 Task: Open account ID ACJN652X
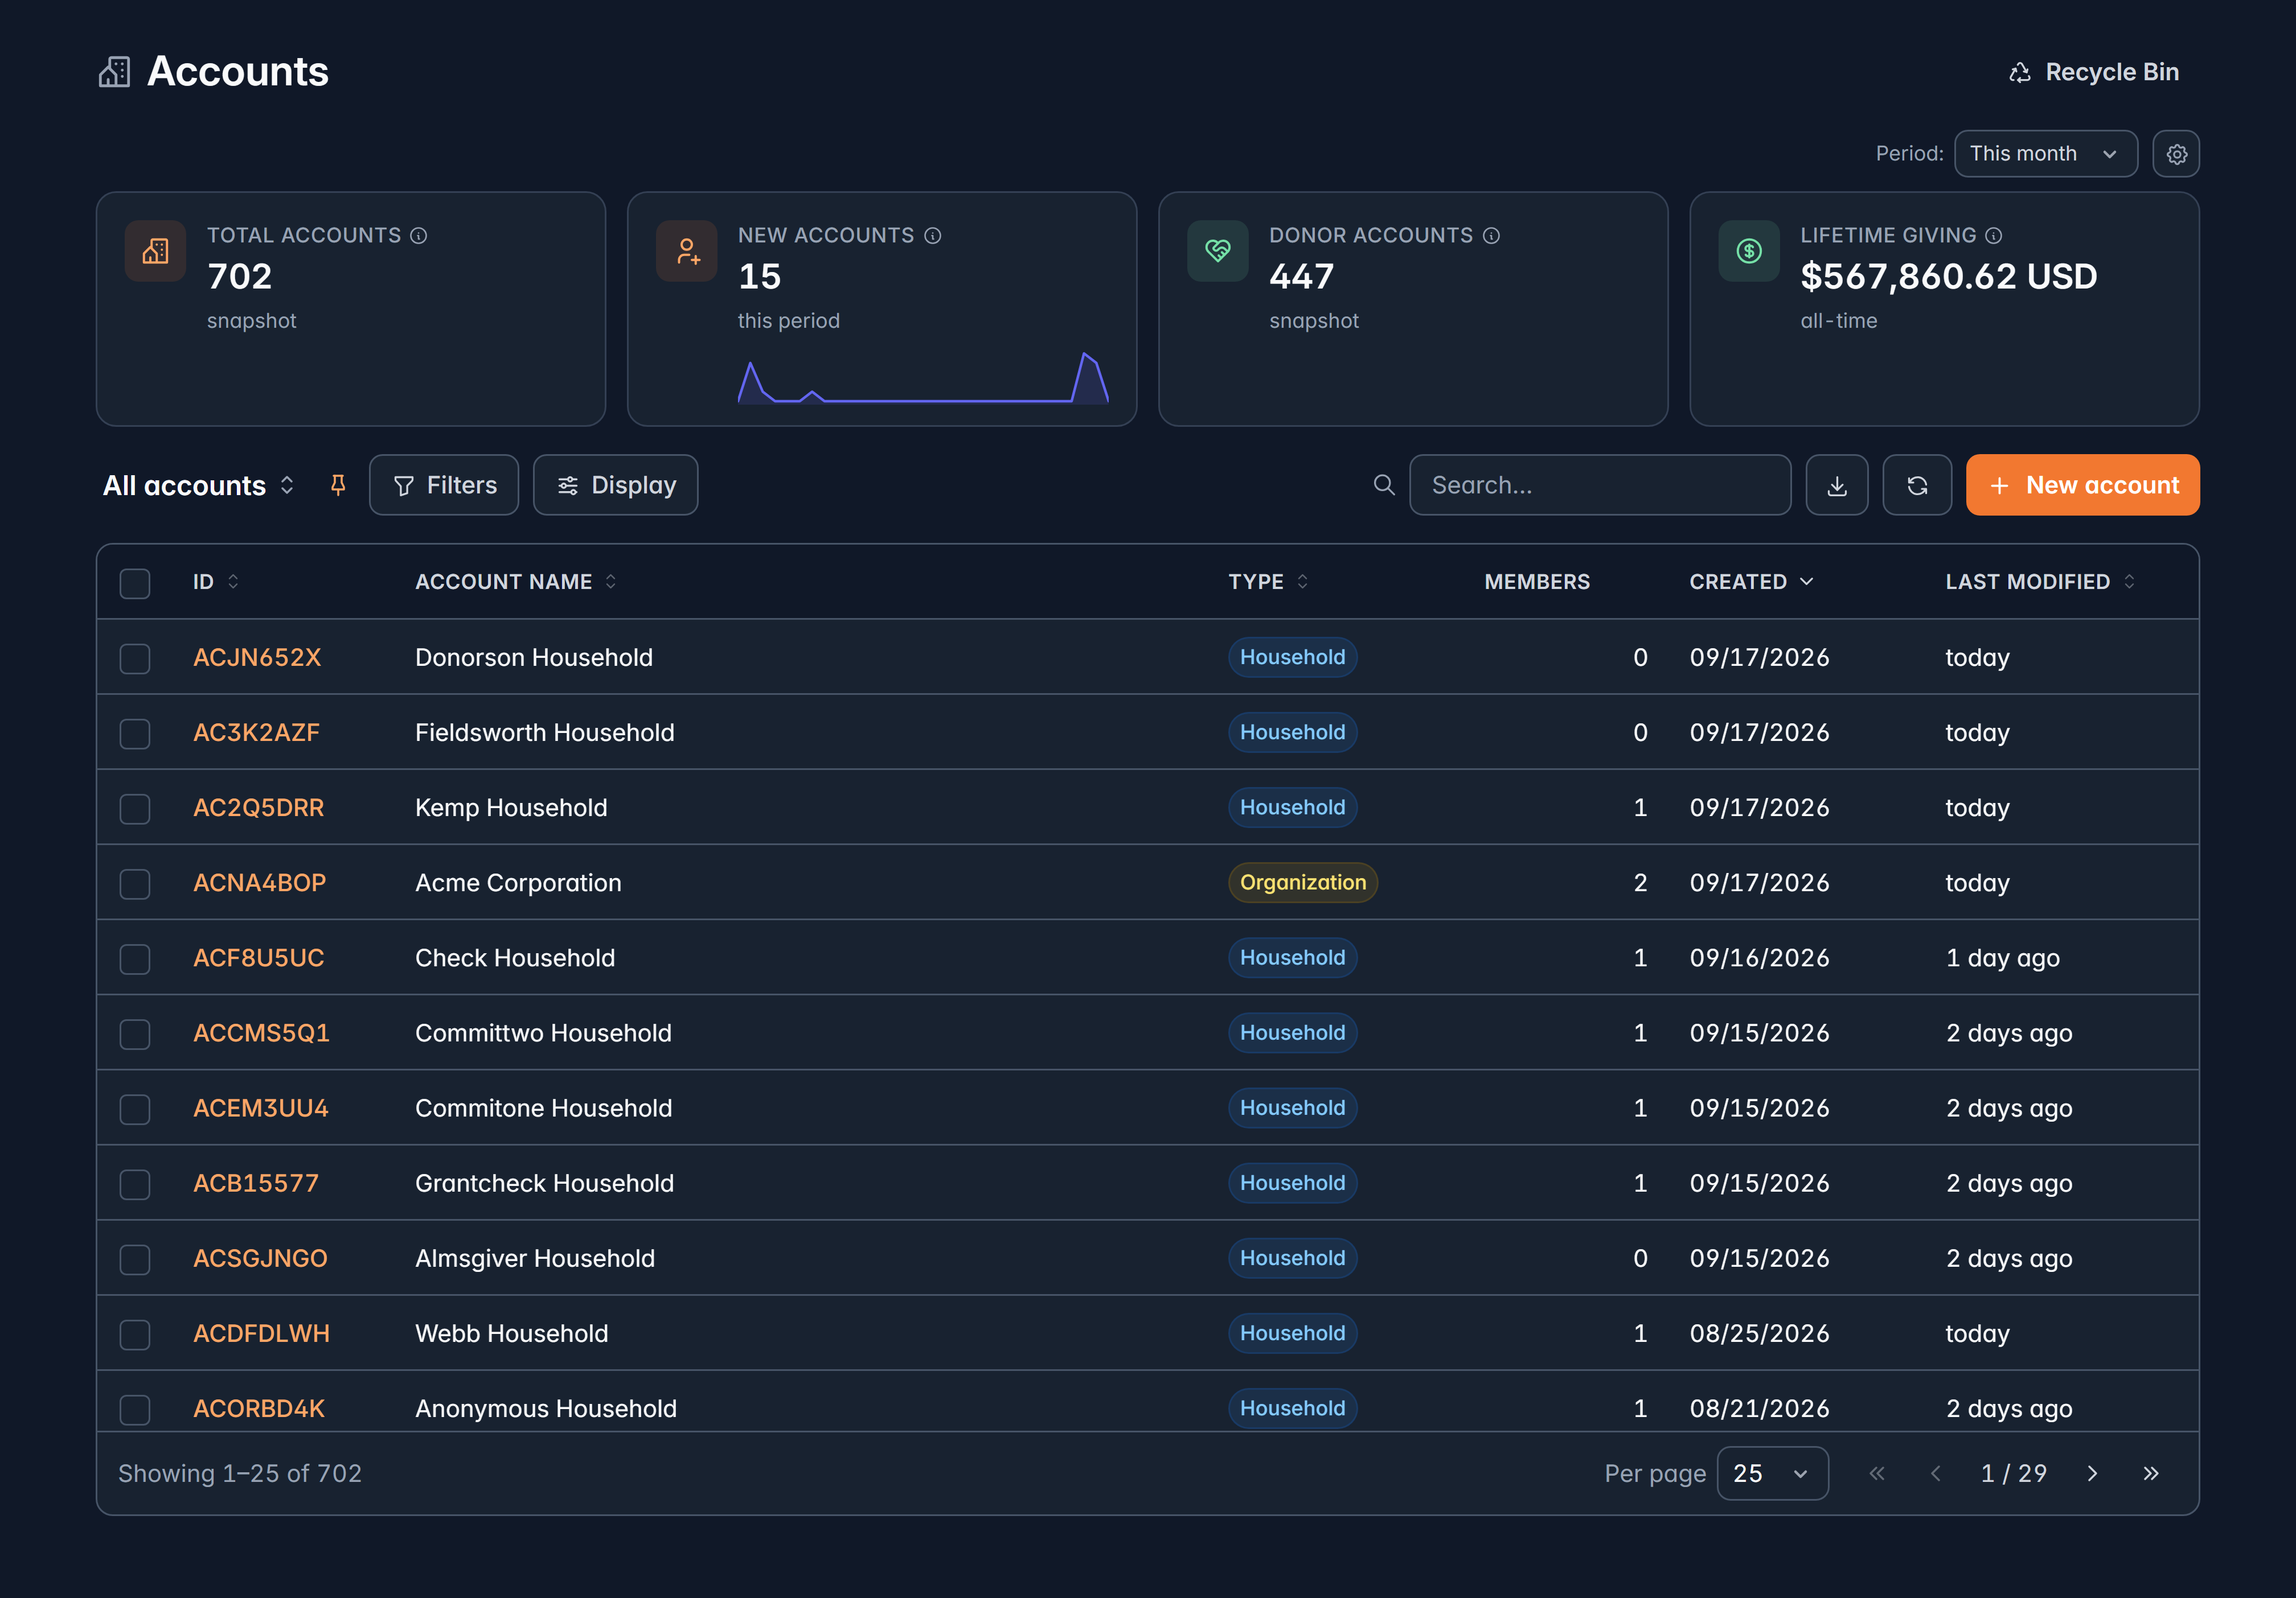[257, 658]
